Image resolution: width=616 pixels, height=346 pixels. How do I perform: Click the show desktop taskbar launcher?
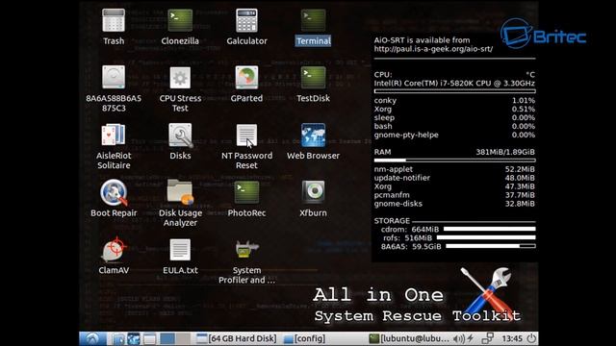(149, 338)
